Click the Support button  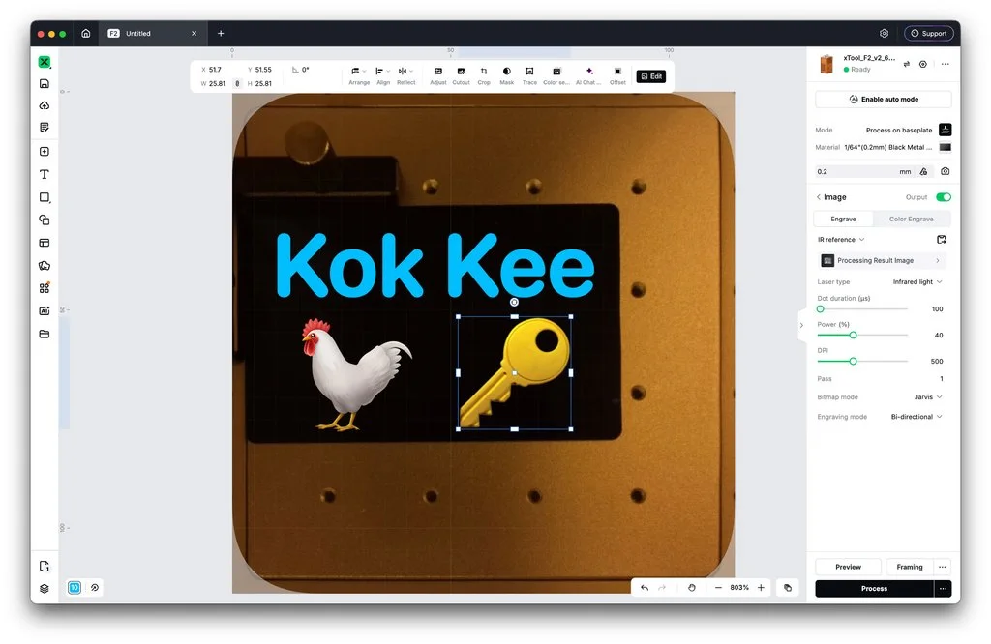[x=928, y=34]
